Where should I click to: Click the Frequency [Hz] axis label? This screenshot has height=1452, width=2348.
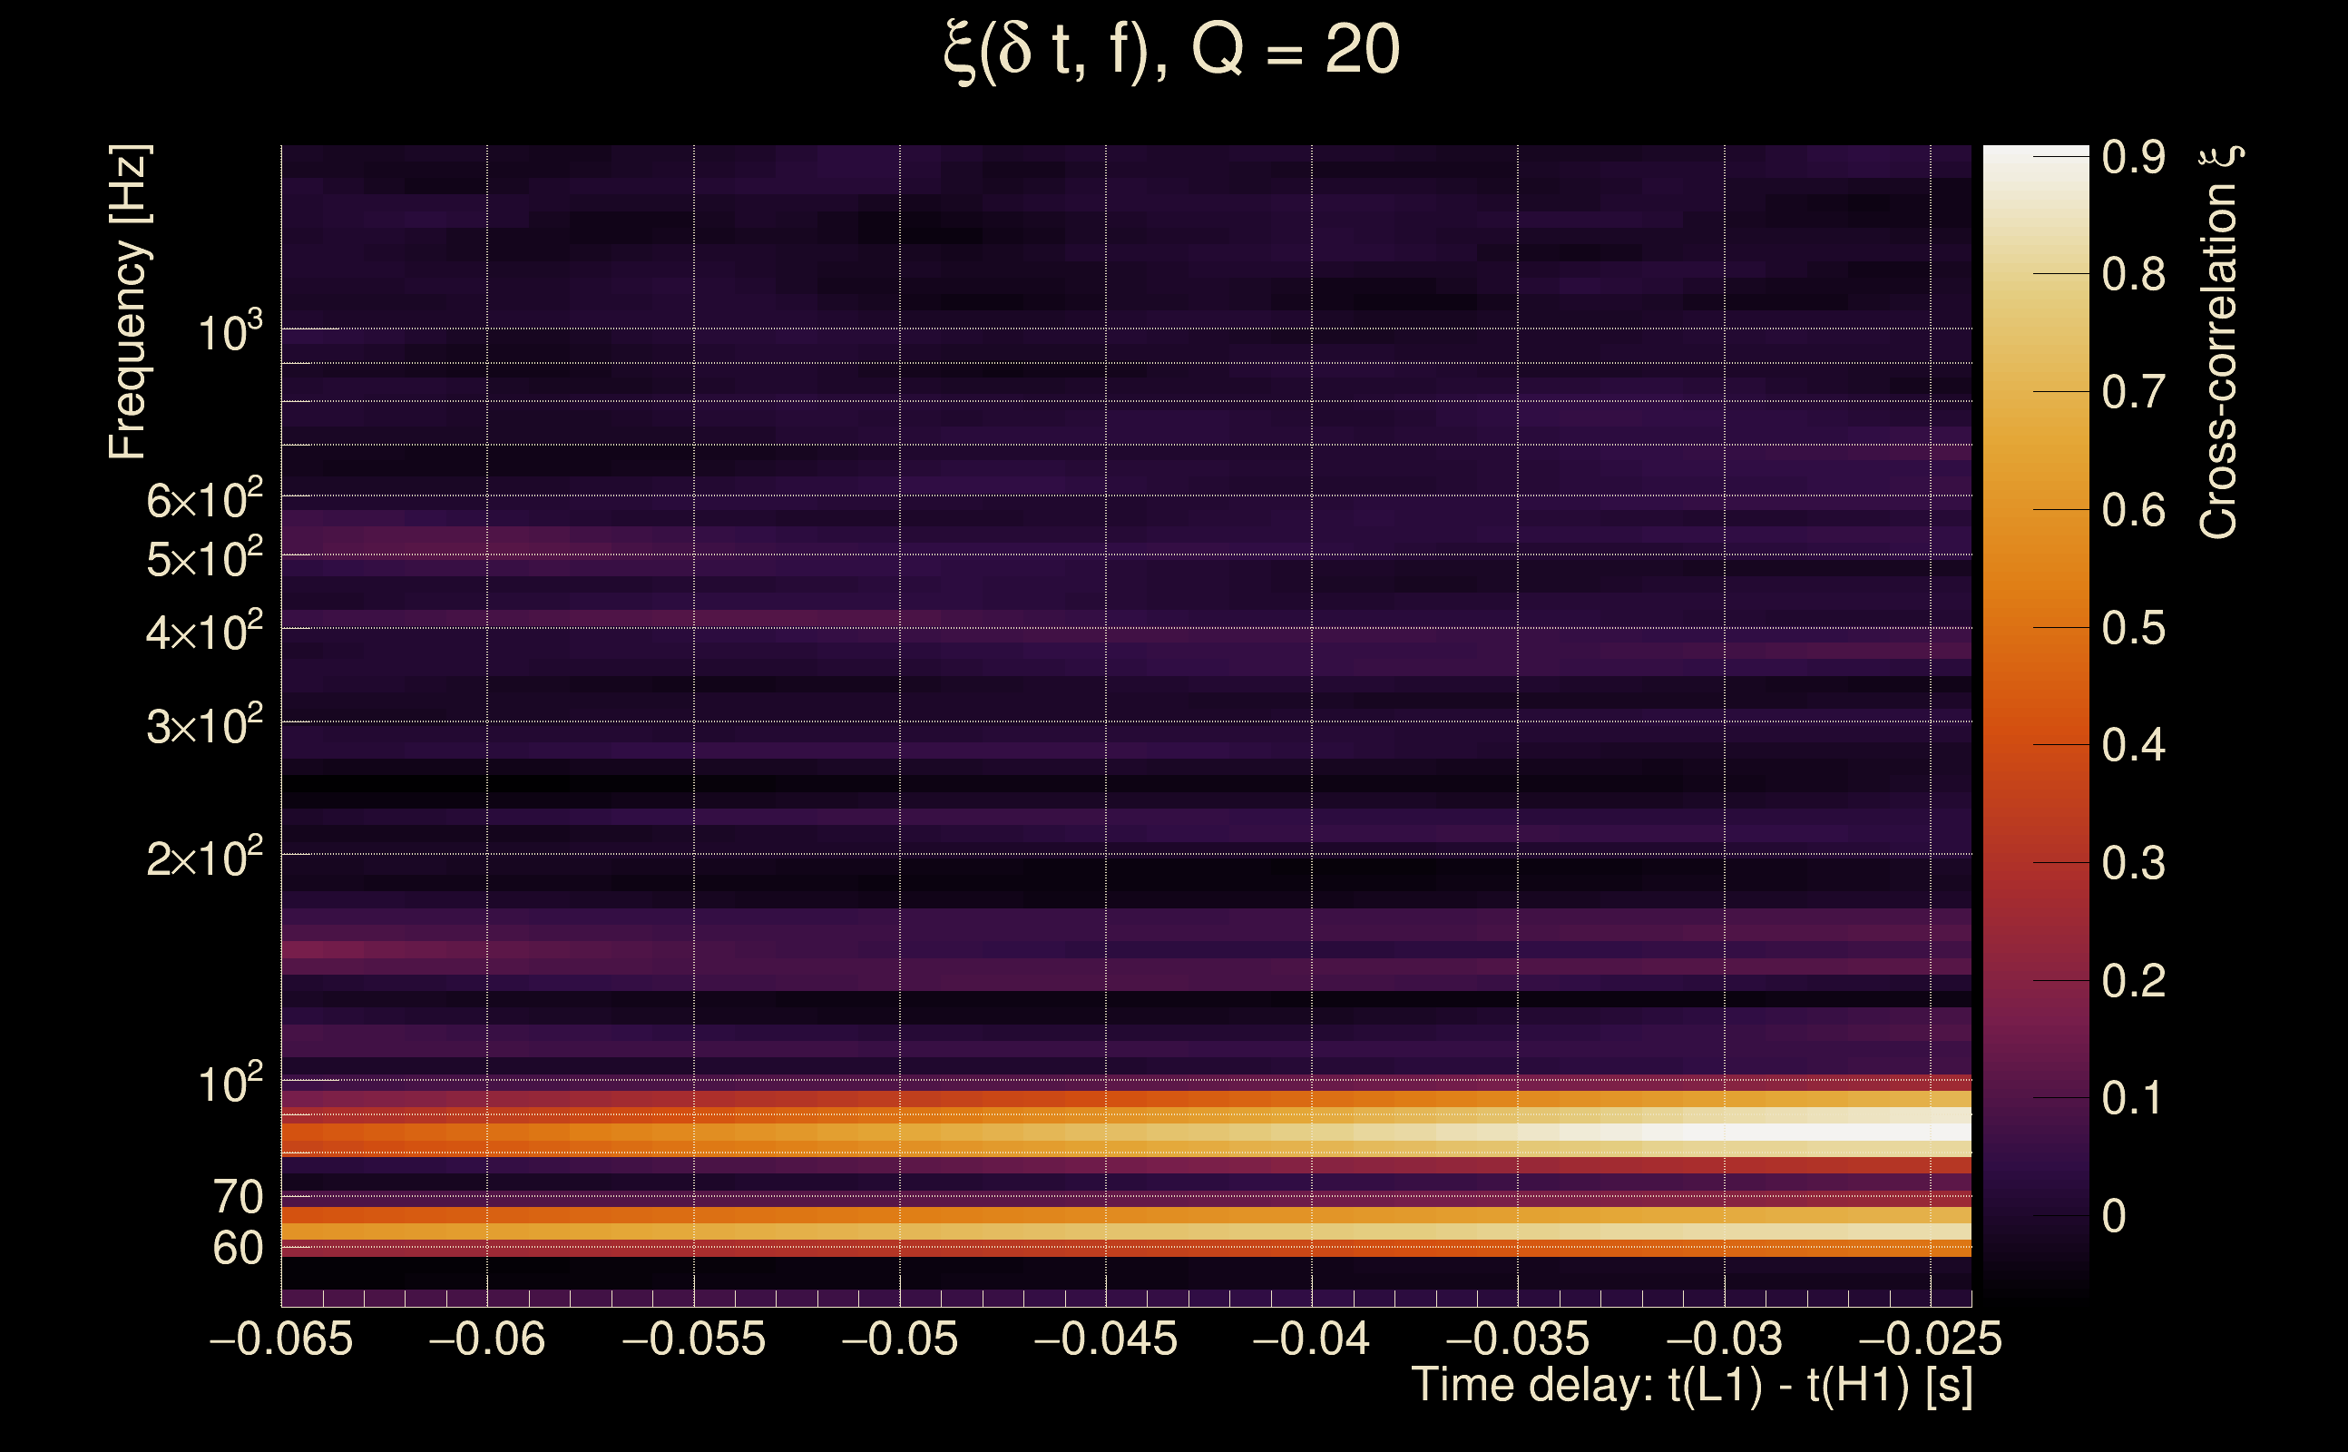coord(128,301)
